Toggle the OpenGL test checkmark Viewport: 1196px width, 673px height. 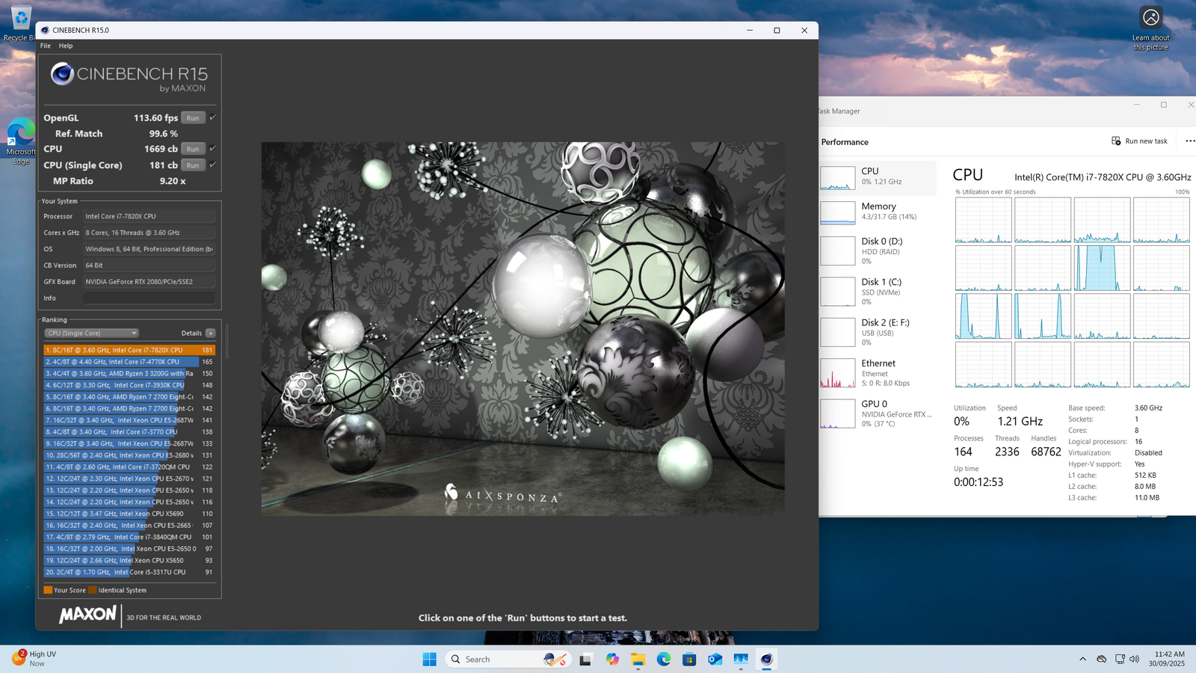point(213,117)
